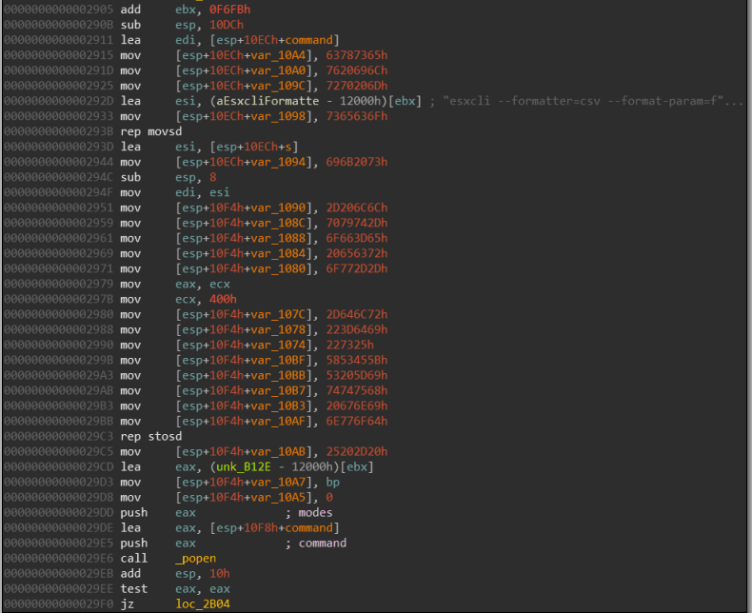Viewport: 752px width, 613px height.
Task: Select the constant 20656372h
Action: (357, 253)
